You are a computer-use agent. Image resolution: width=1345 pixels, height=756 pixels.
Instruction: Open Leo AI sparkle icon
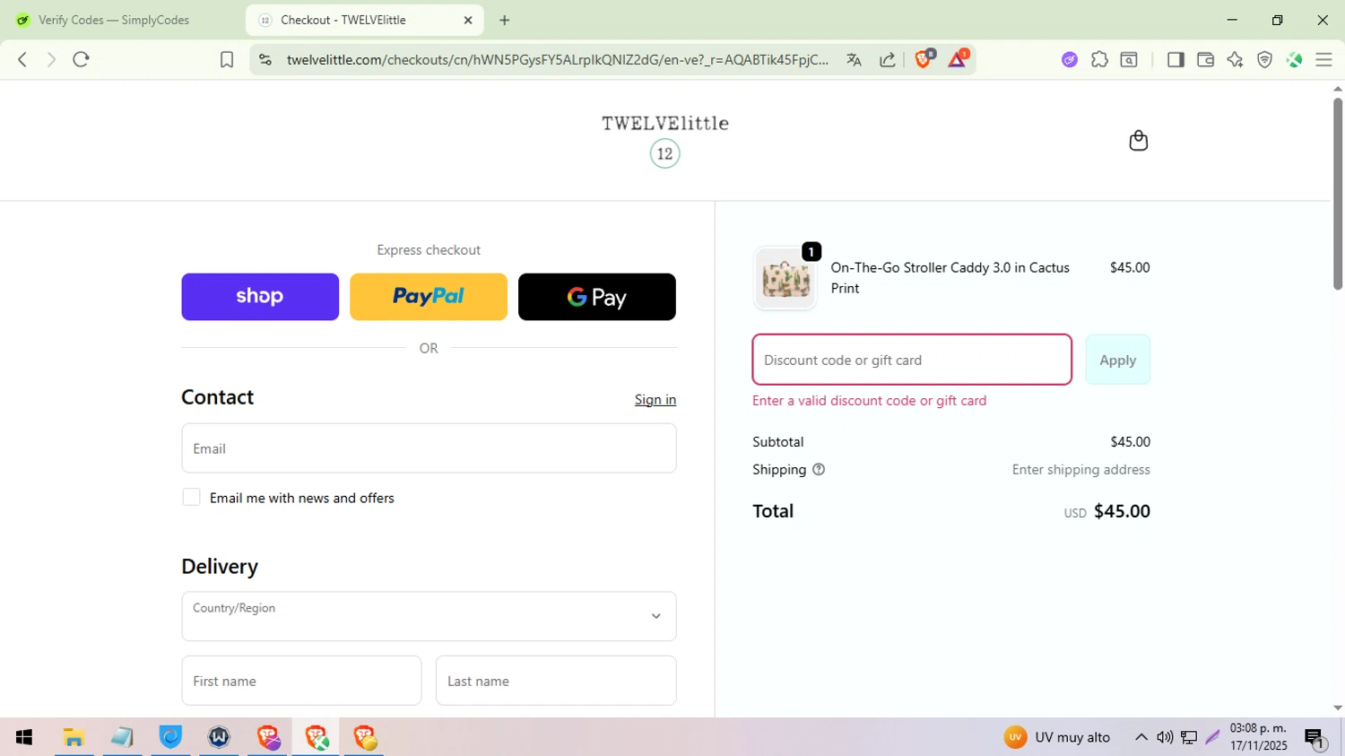tap(1235, 60)
